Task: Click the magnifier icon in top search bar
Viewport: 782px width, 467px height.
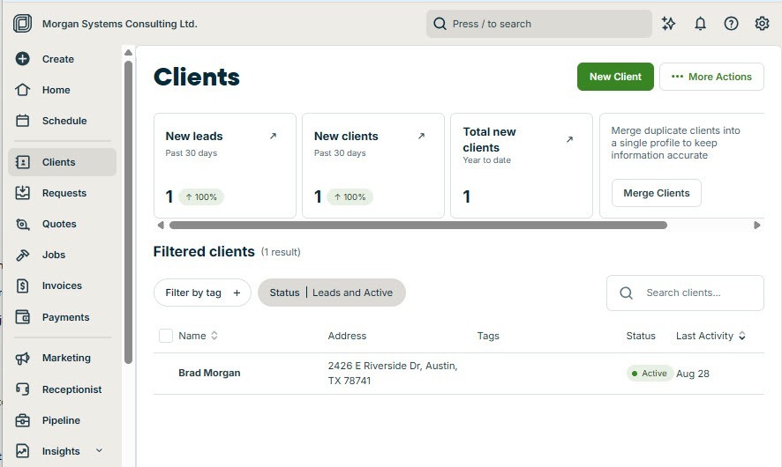Action: [x=440, y=24]
